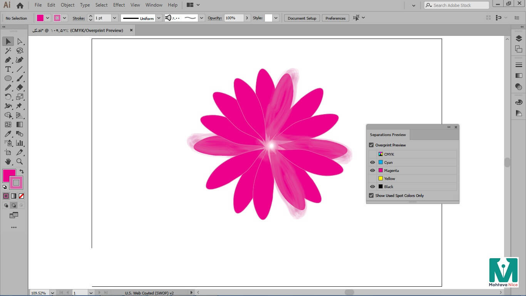Disable Show Used Spot Colors Only
The width and height of the screenshot is (526, 296).
click(371, 196)
